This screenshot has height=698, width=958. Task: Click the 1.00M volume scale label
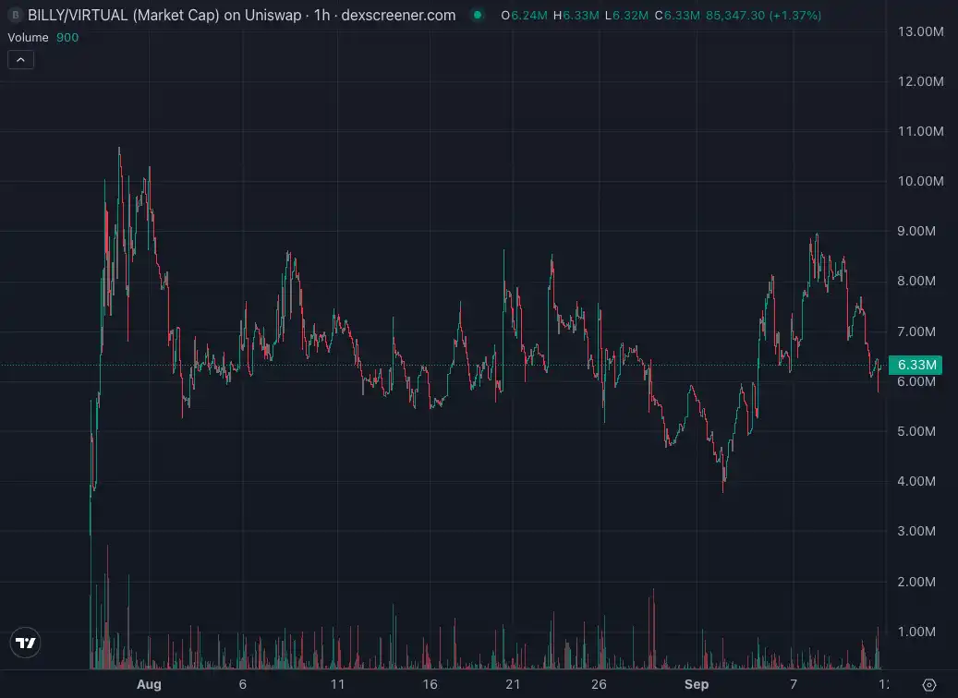click(x=920, y=632)
